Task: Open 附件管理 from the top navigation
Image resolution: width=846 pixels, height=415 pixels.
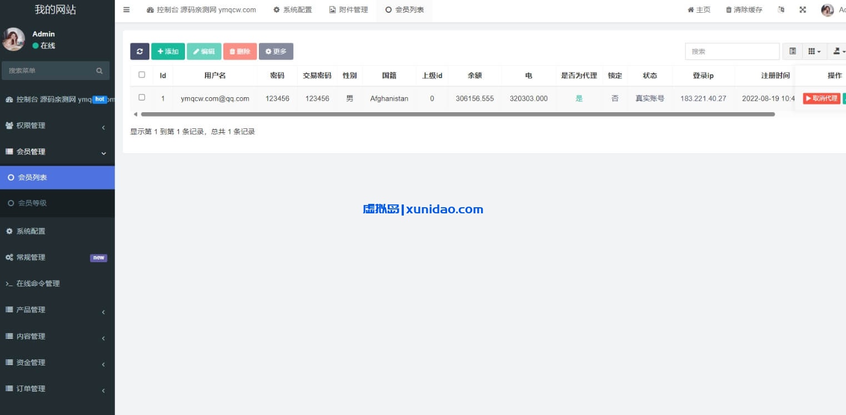Action: 348,9
